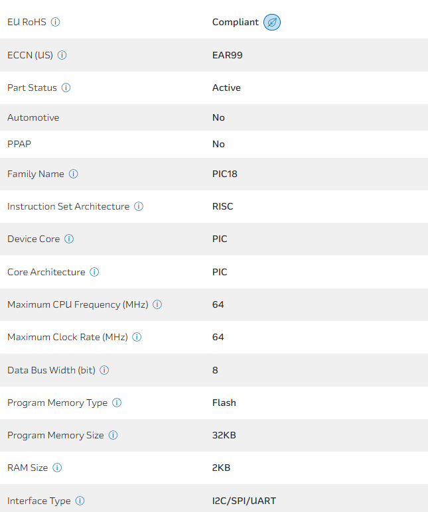Click the Automotive row label
The image size is (428, 512).
pyautogui.click(x=33, y=117)
